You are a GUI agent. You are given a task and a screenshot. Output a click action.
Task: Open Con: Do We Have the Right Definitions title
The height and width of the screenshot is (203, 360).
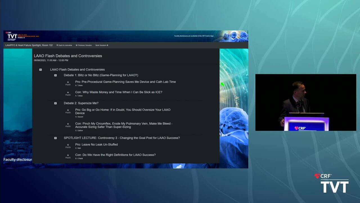click(115, 155)
